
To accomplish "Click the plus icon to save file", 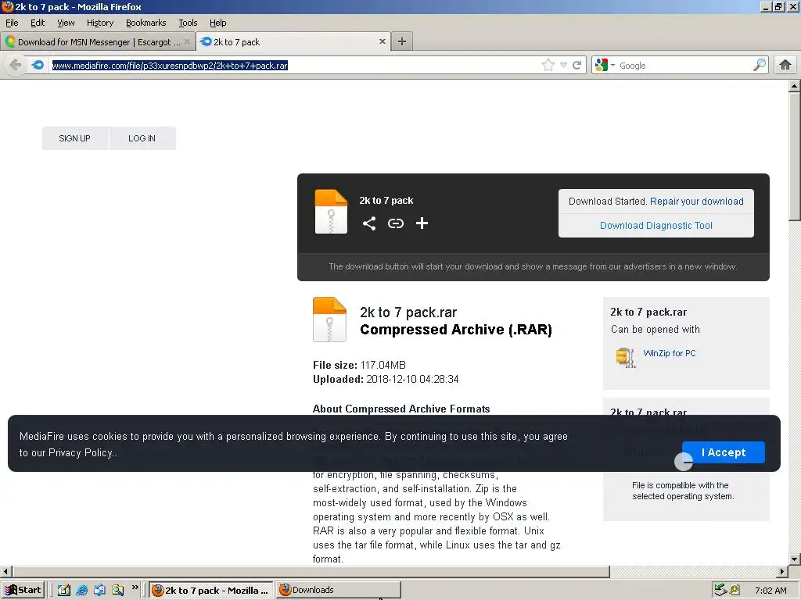I will pyautogui.click(x=422, y=223).
